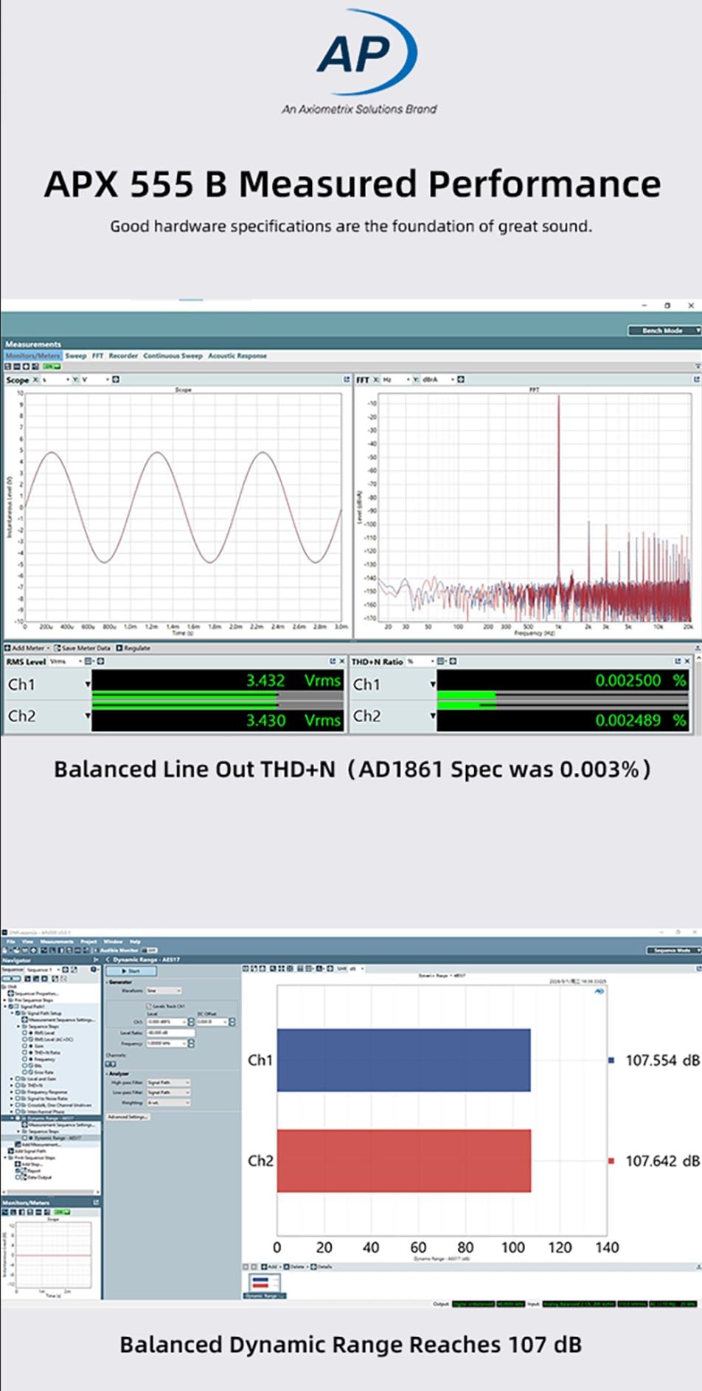Click the Level Ratio input field
This screenshot has width=702, height=1391.
click(170, 1033)
